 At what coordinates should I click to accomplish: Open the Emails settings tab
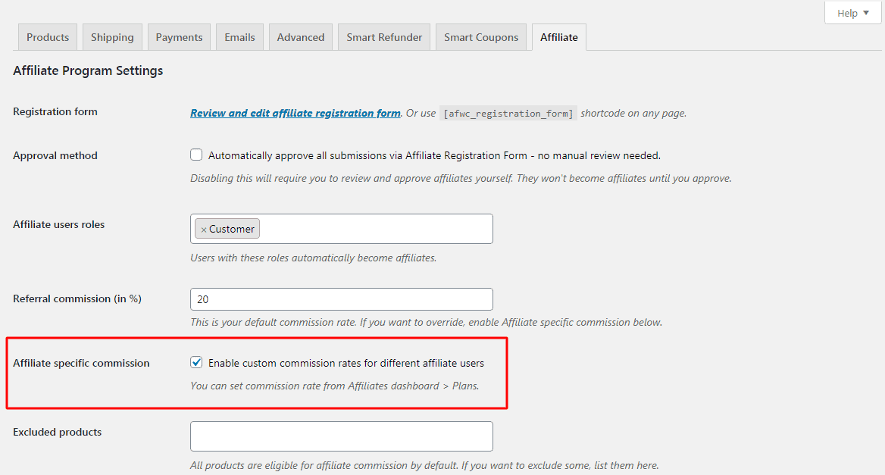click(240, 37)
